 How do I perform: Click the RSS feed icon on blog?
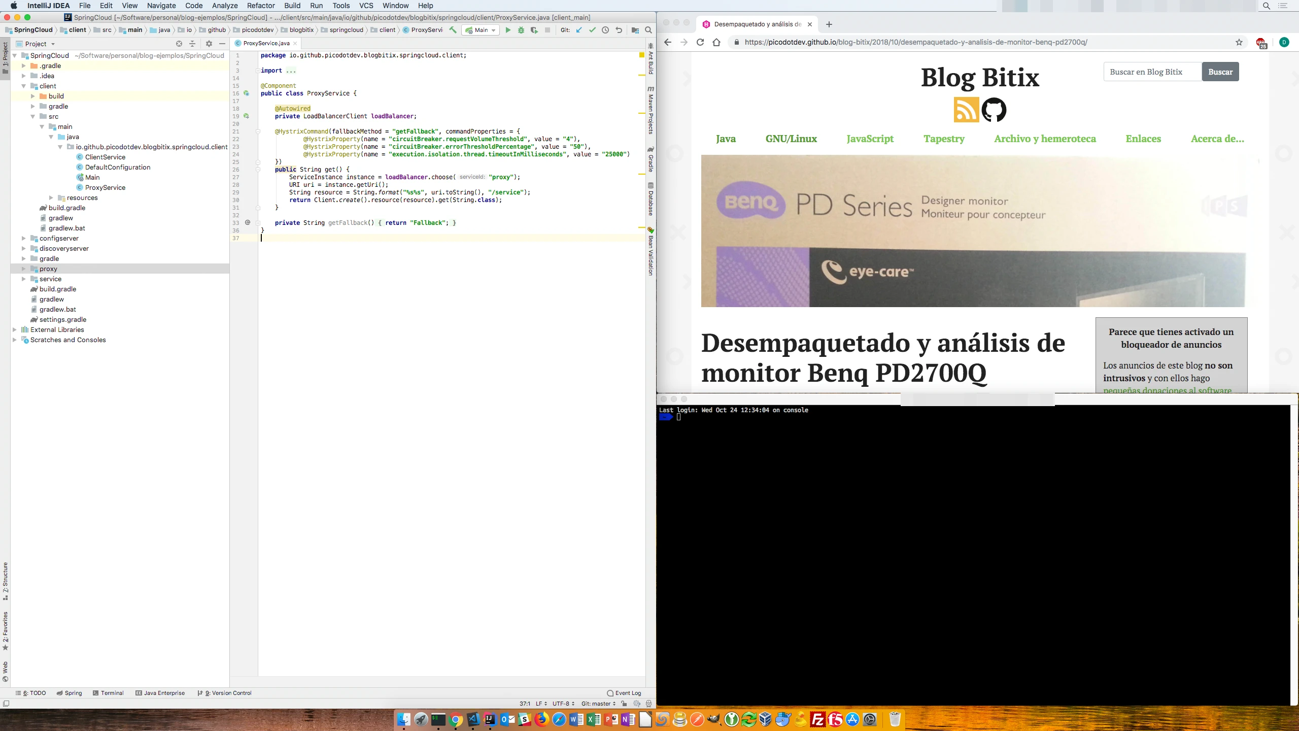coord(966,110)
